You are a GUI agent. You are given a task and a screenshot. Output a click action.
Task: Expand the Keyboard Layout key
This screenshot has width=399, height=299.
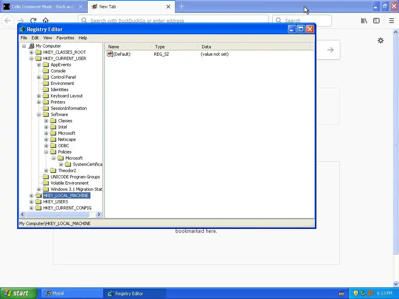tap(39, 96)
